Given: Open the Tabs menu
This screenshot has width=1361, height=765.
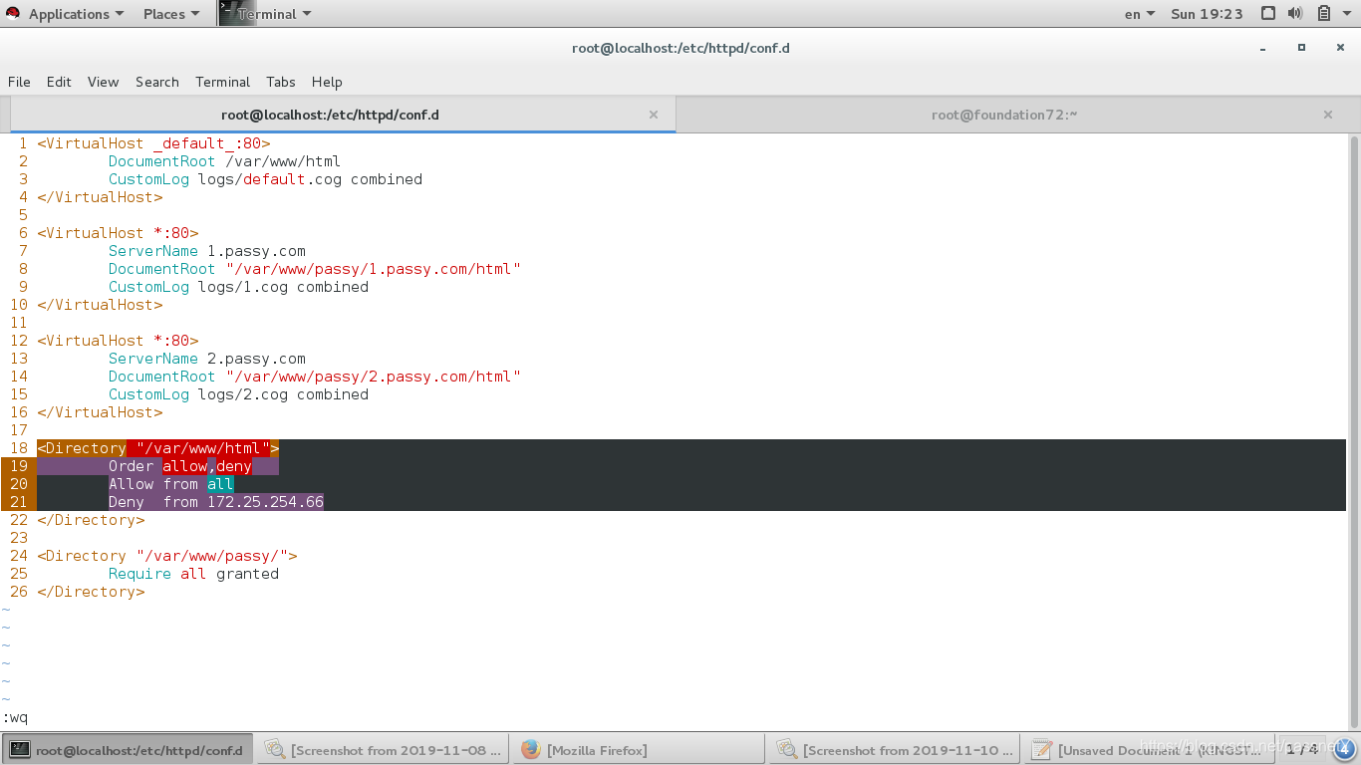Looking at the screenshot, I should pos(281,82).
